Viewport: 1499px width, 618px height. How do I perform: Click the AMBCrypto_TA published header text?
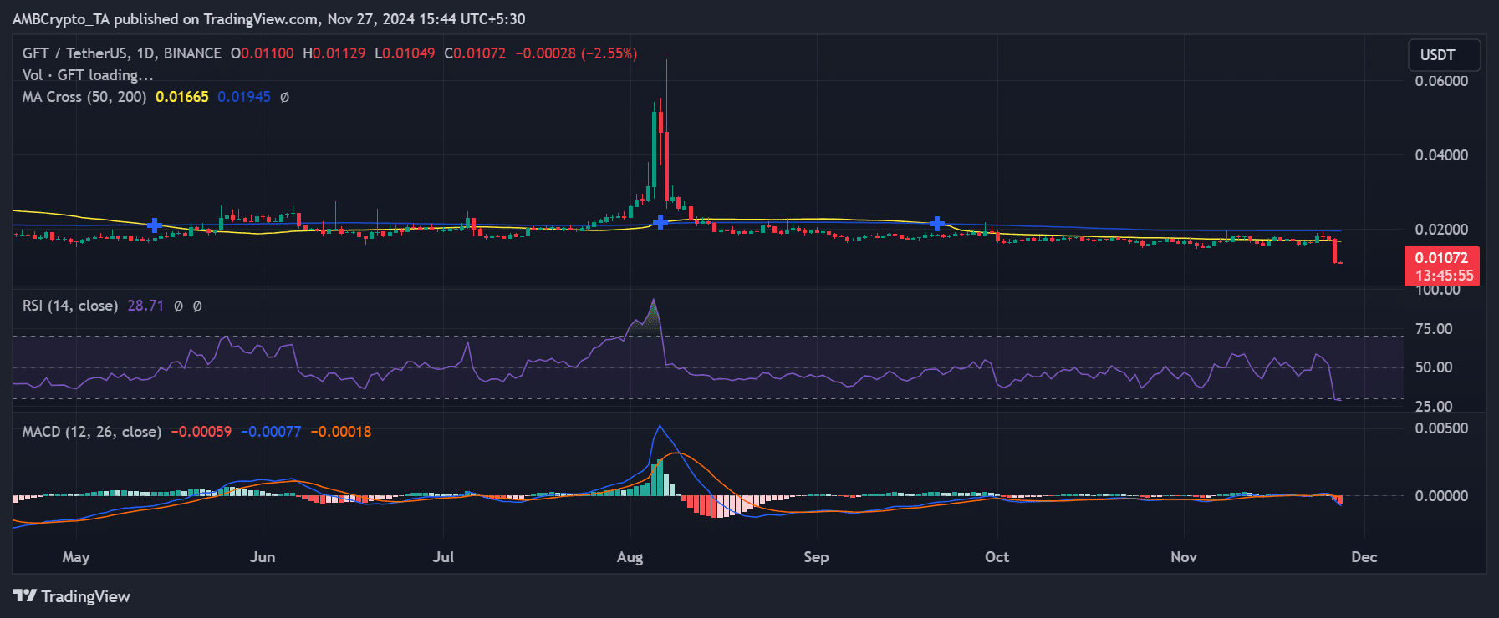click(x=268, y=18)
